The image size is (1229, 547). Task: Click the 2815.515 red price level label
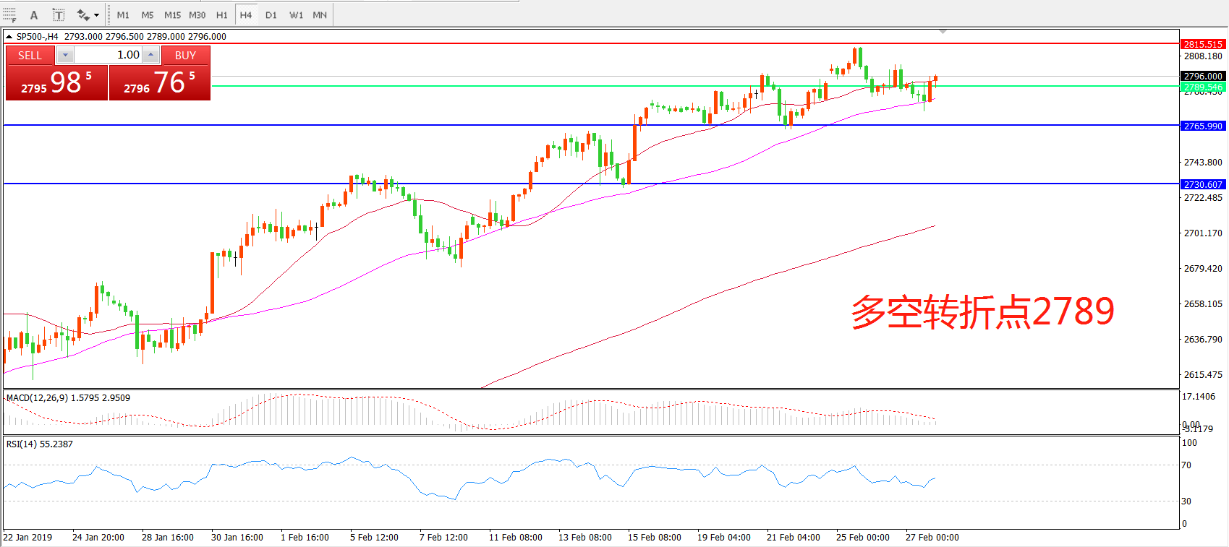pyautogui.click(x=1202, y=45)
